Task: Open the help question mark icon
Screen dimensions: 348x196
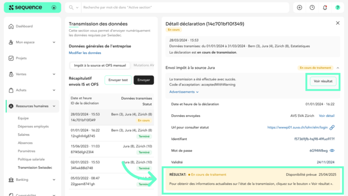Action: [337, 8]
